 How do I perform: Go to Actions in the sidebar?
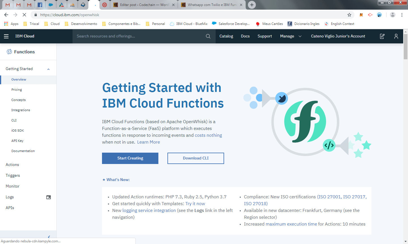click(x=12, y=165)
